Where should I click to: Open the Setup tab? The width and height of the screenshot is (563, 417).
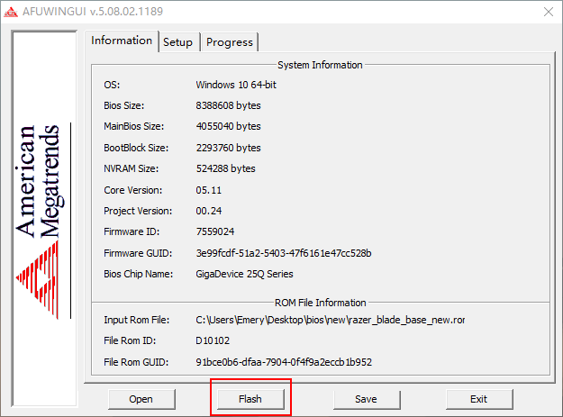pyautogui.click(x=177, y=42)
